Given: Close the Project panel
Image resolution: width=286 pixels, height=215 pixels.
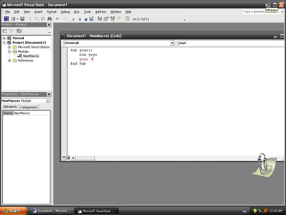Looking at the screenshot, I should click(49, 25).
